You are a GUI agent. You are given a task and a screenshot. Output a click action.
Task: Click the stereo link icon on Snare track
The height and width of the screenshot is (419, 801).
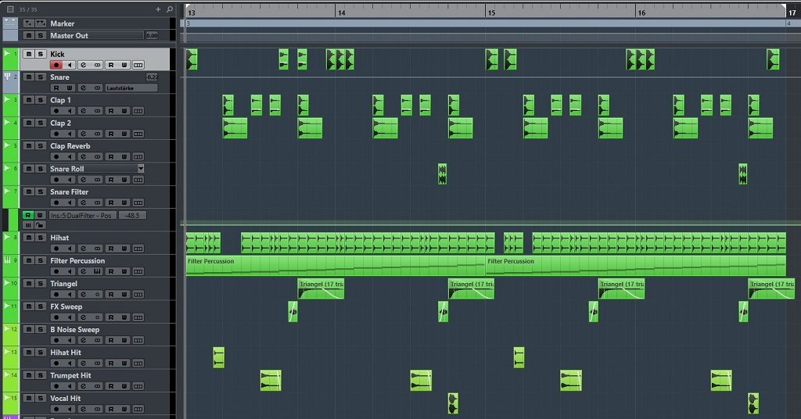[x=97, y=88]
